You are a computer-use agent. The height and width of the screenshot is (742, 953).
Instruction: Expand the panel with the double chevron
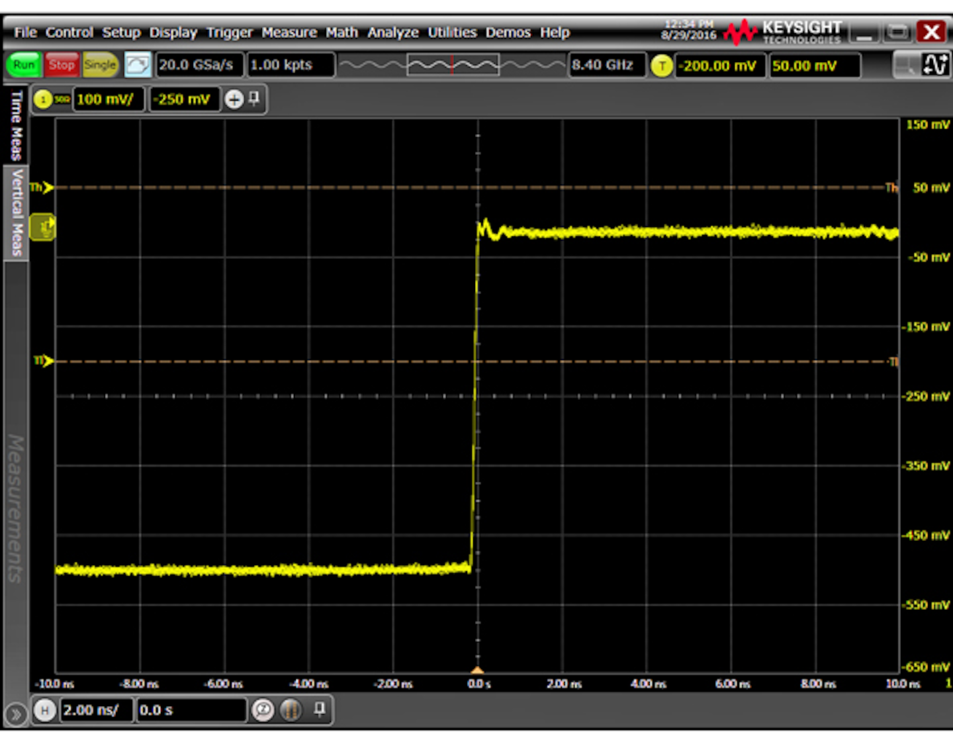coord(15,715)
